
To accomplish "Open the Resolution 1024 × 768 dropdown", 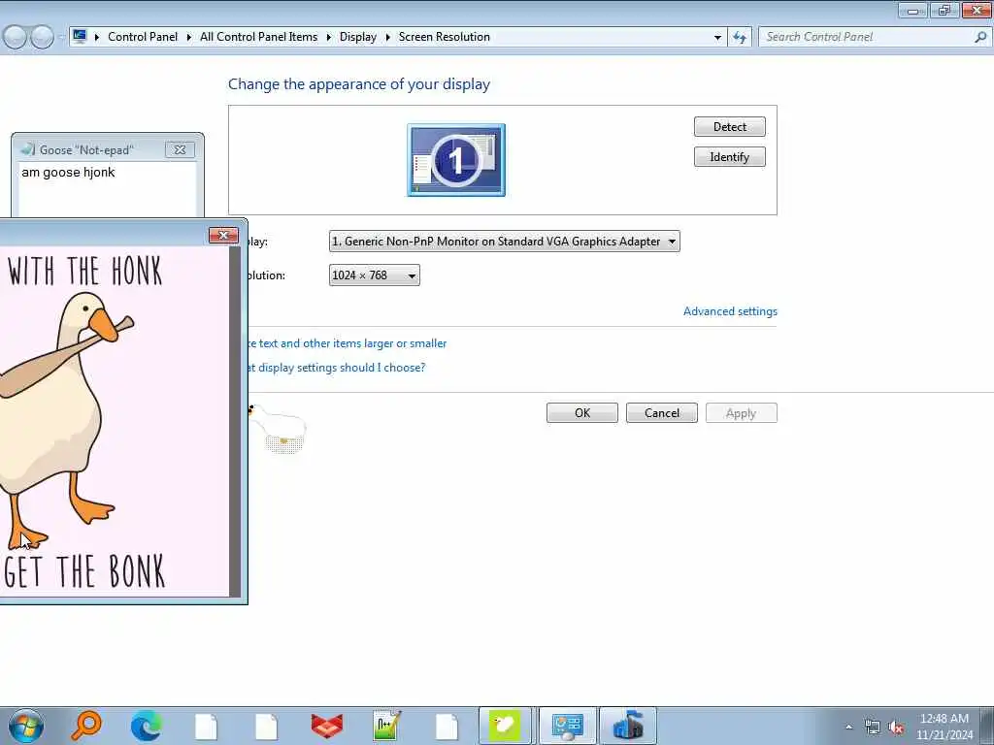I will click(x=374, y=275).
